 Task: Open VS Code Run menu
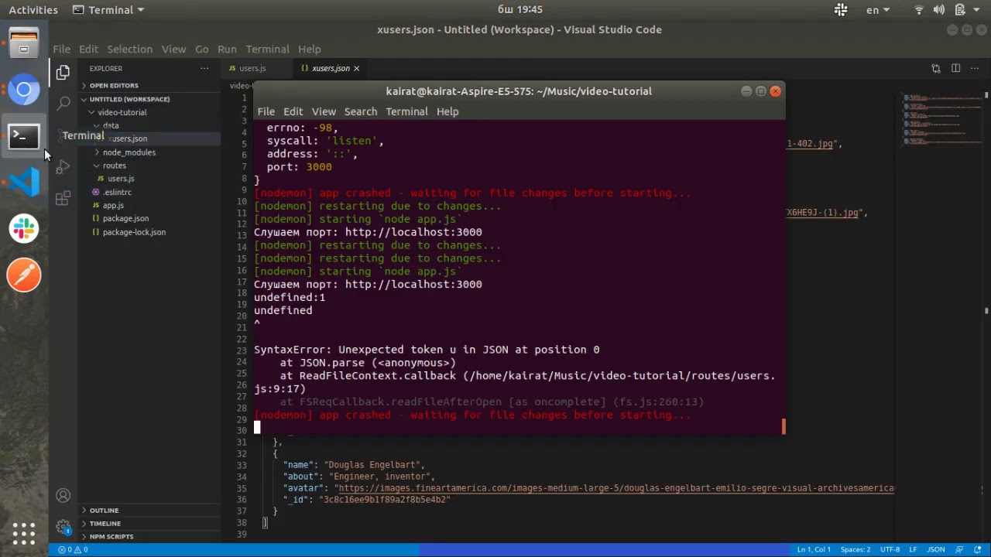click(x=227, y=49)
